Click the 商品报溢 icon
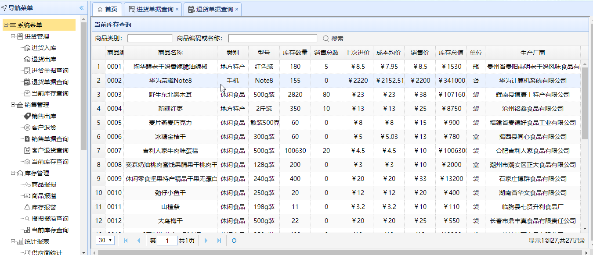 27,196
